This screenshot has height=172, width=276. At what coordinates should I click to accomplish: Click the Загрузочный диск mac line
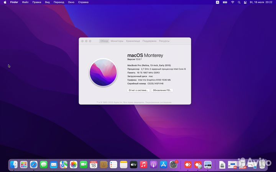click(x=140, y=76)
